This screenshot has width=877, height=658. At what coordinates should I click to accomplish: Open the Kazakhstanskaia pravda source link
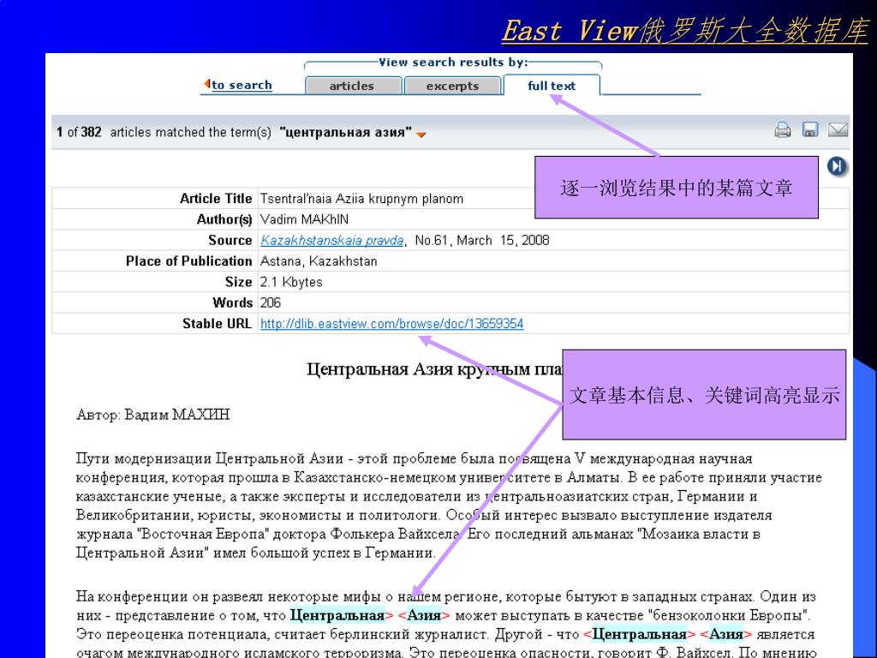click(x=332, y=240)
